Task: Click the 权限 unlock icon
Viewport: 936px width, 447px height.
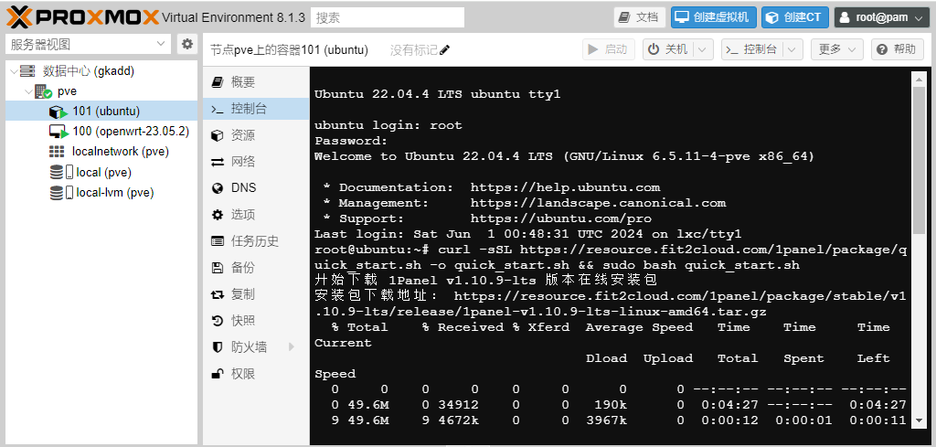Action: coord(218,374)
